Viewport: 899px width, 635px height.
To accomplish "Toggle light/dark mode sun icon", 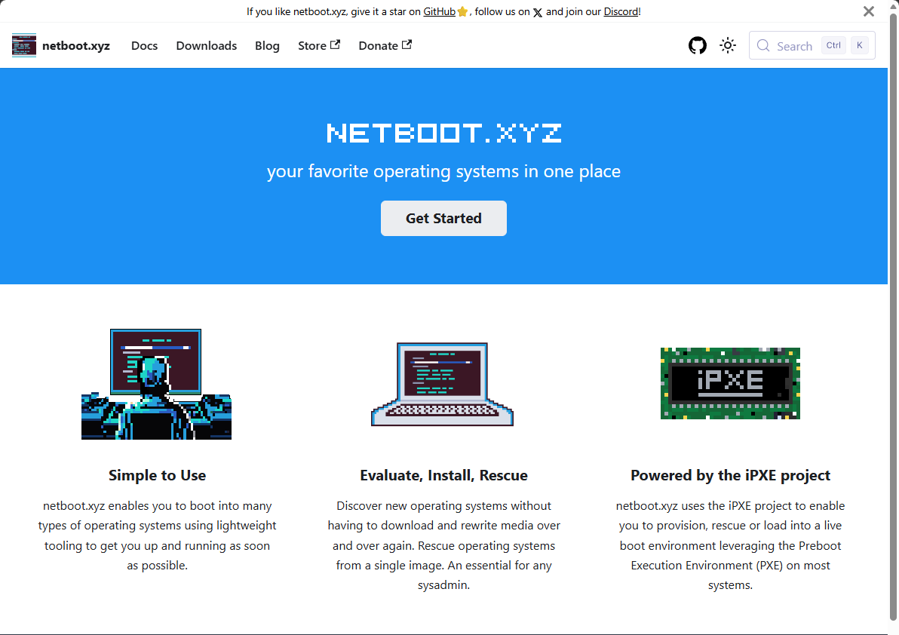I will tap(728, 45).
